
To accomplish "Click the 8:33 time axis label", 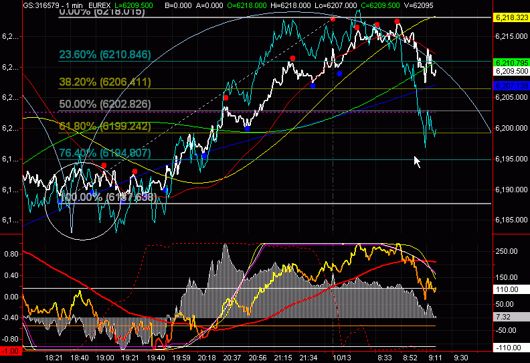I will 385,358.
